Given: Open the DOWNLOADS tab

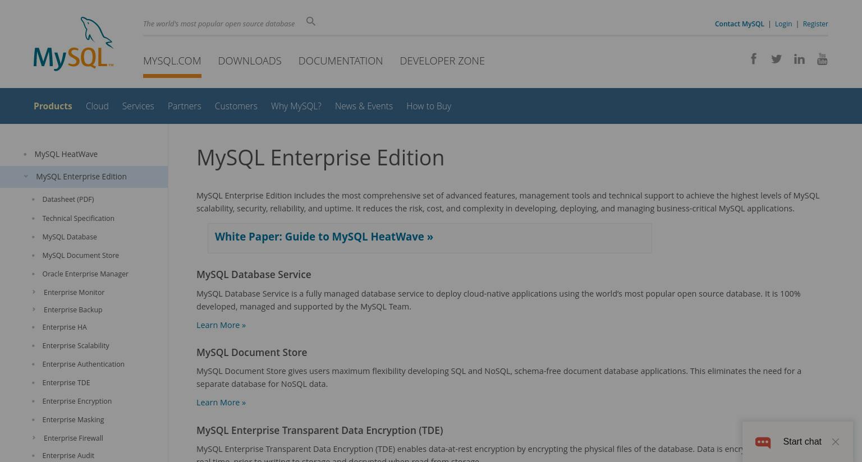Looking at the screenshot, I should click(250, 61).
